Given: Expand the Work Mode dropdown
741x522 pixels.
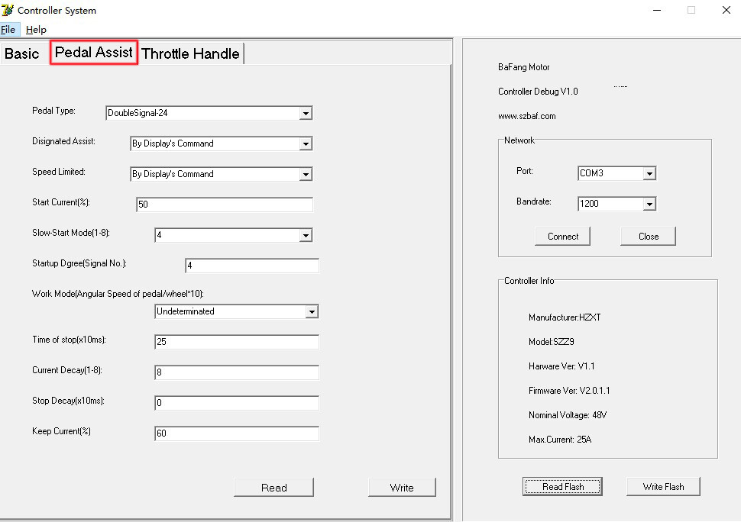Looking at the screenshot, I should coord(311,311).
